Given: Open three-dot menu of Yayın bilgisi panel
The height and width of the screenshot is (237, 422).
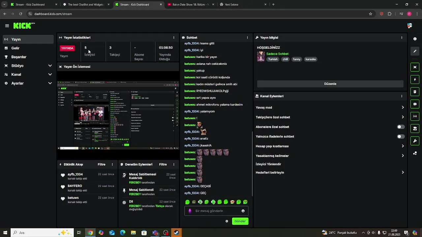Looking at the screenshot, I should 402,38.
